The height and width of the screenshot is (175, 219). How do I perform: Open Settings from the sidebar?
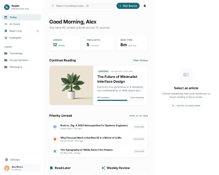pos(22,159)
